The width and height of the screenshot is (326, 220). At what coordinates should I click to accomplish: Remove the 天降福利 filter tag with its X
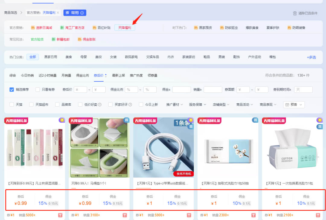(x=58, y=13)
